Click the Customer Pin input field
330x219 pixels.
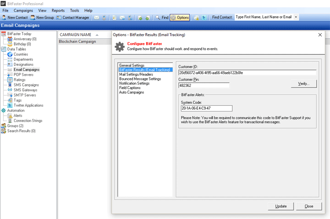click(x=204, y=86)
